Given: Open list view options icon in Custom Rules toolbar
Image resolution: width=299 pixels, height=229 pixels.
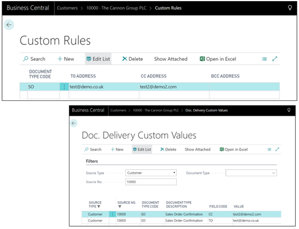Looking at the screenshot, I should [264, 59].
